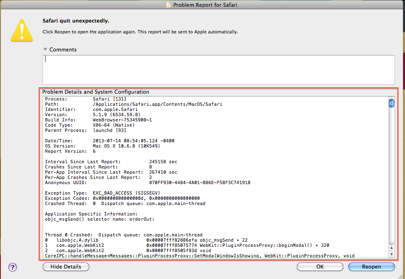405x279 pixels.
Task: Collapse the Comments section disclosure triangle
Action: tap(45, 49)
